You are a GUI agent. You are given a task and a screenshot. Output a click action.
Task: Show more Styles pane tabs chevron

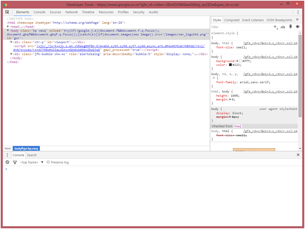(x=297, y=19)
